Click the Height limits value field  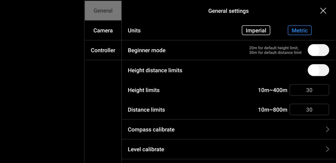pos(309,90)
